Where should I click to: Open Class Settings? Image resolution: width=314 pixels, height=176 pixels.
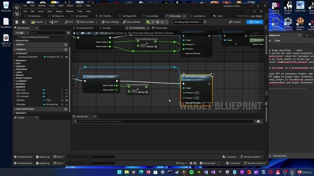click(x=110, y=22)
